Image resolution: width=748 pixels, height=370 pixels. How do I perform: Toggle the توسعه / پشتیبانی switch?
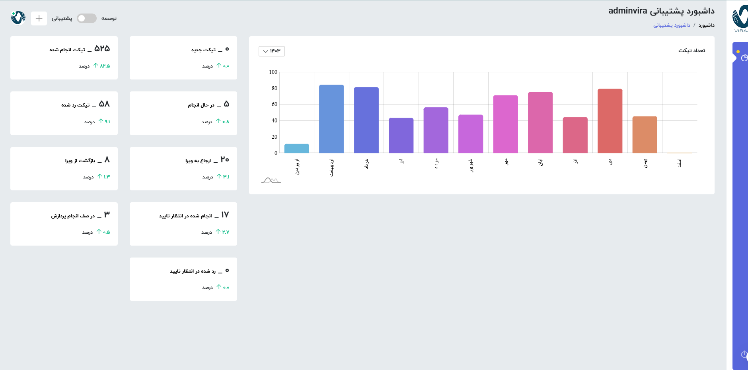[x=87, y=18]
